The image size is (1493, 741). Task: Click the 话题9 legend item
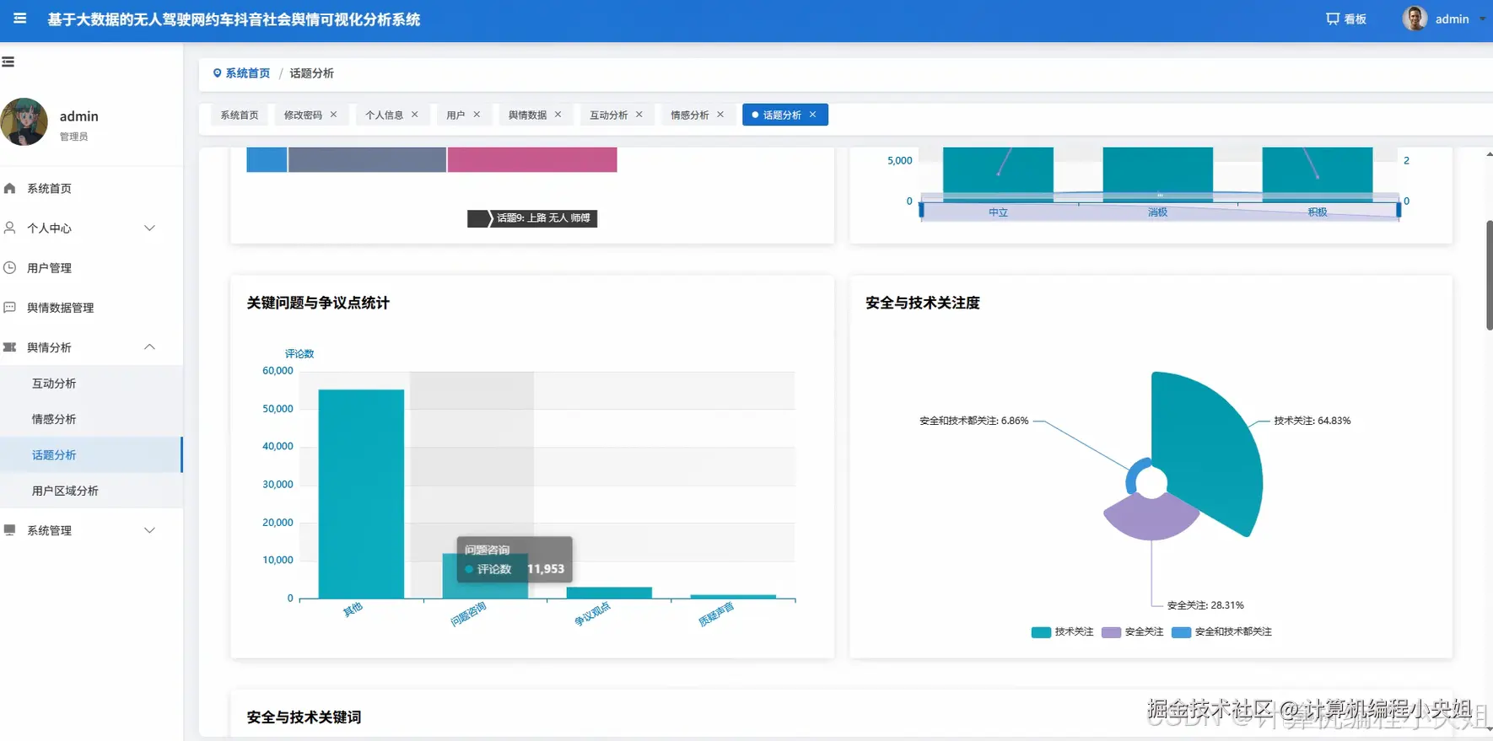[x=532, y=218]
